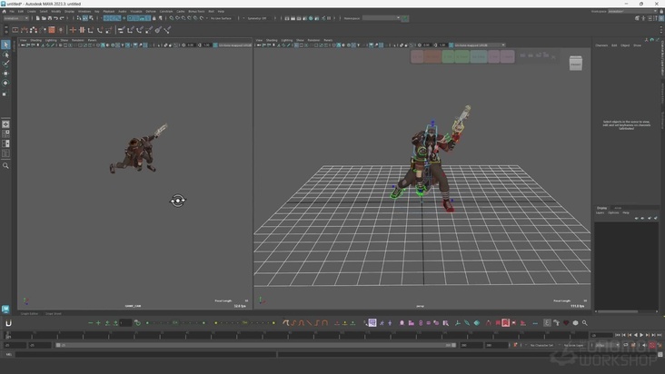665x374 pixels.
Task: Choose the Move tool in the toolbox
Action: (5, 74)
